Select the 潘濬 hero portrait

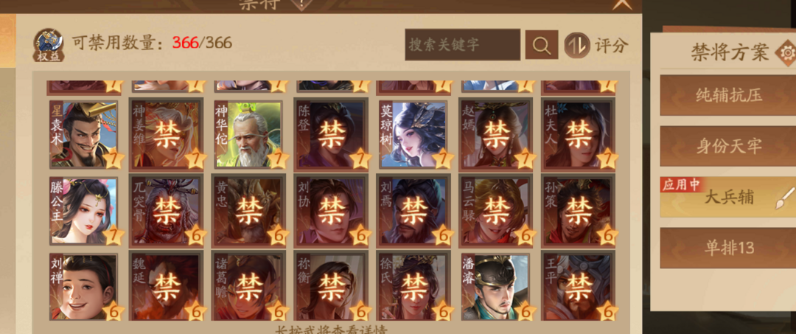(x=495, y=287)
